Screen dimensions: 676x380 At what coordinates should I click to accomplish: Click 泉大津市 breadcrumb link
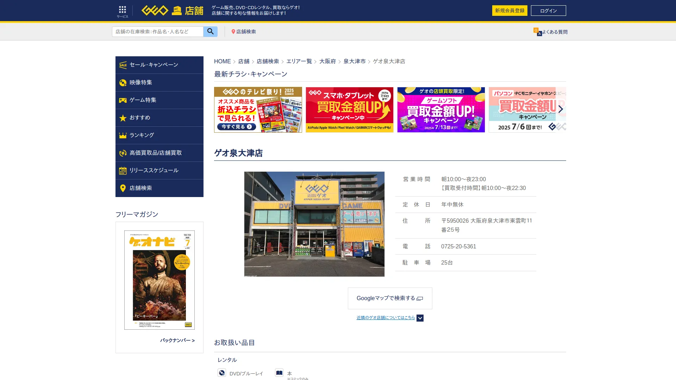(x=355, y=61)
